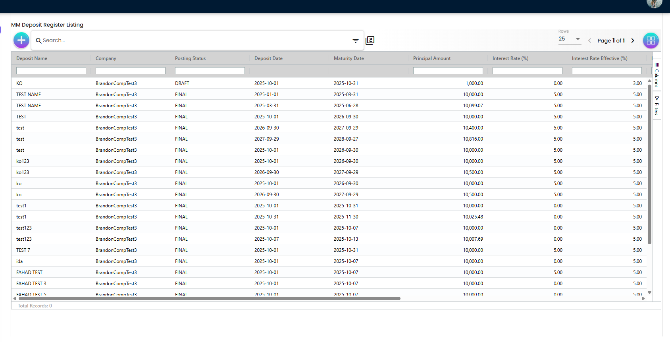Focus the Principal Amount filter box
Viewport: 670px width, 342px height.
[448, 71]
